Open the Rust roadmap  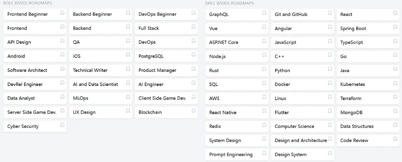pyautogui.click(x=214, y=70)
